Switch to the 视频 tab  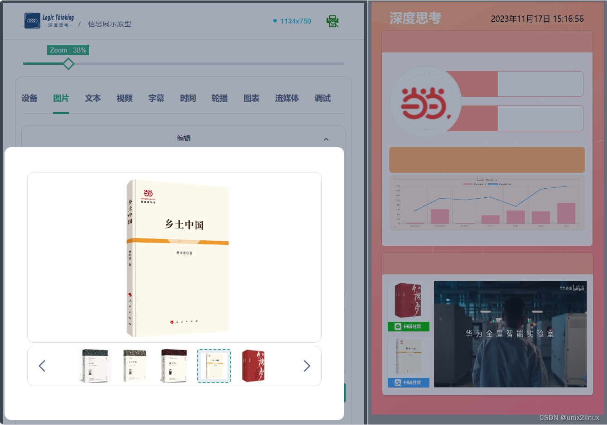(x=125, y=98)
